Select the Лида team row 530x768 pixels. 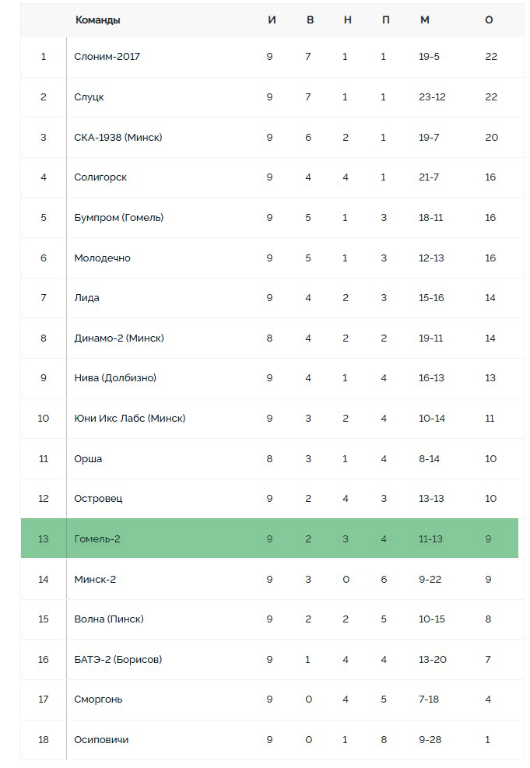272,298
